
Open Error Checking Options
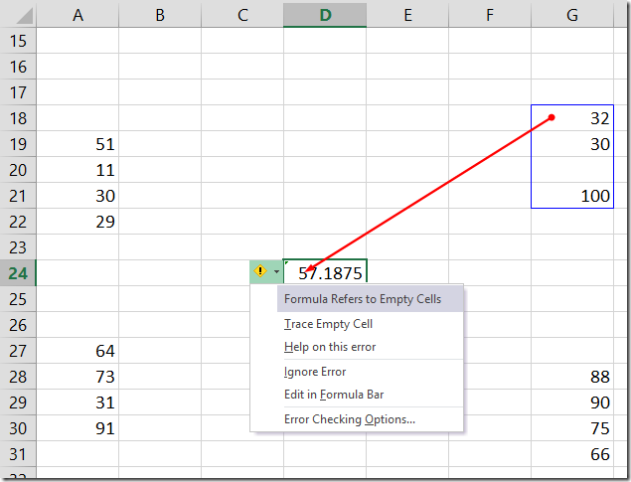pos(350,419)
